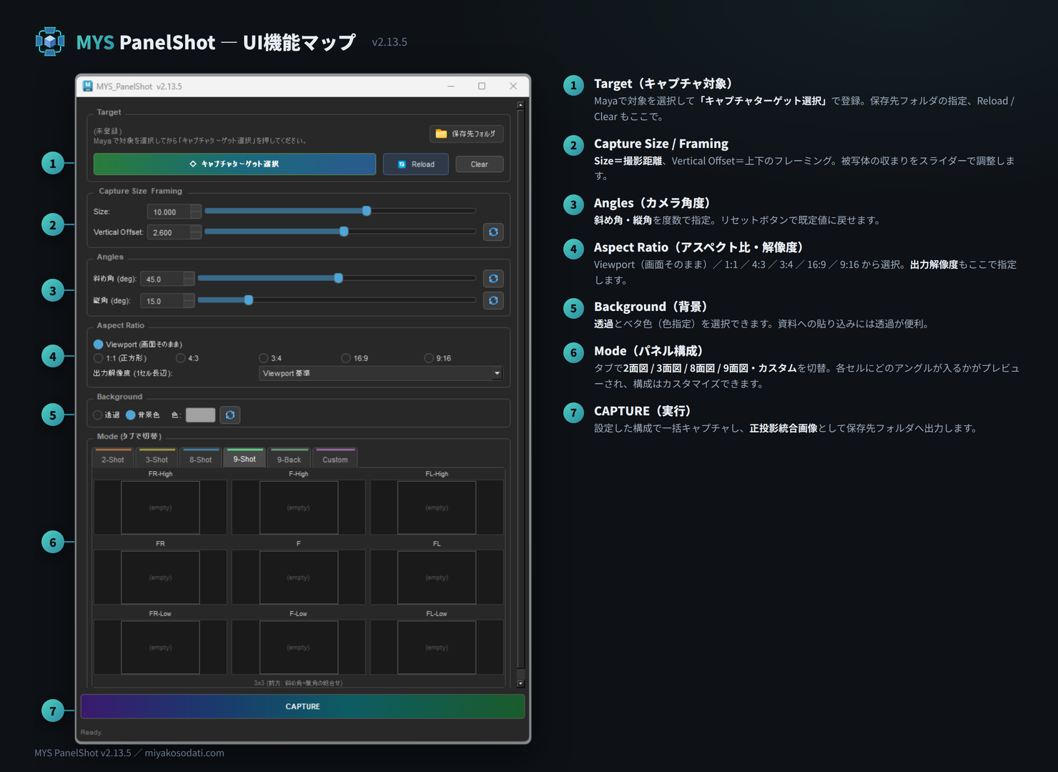1058x772 pixels.
Task: Click the Reload button
Action: (x=416, y=164)
